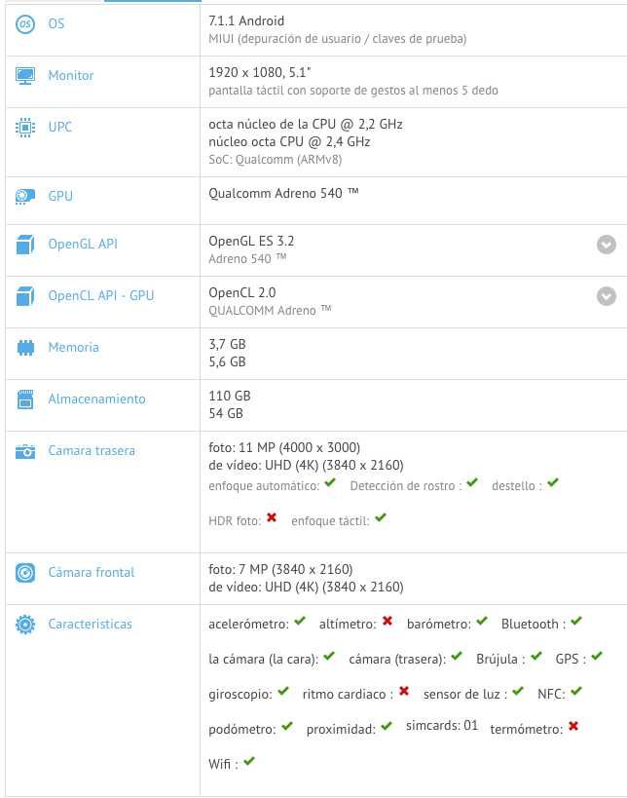Click the GPU icon
This screenshot has width=627, height=798.
coord(25,197)
